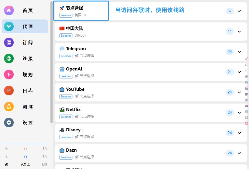Click the gamepad icon in the quick-nav strip
Screen dimensions: 249x169
click(x=247, y=106)
